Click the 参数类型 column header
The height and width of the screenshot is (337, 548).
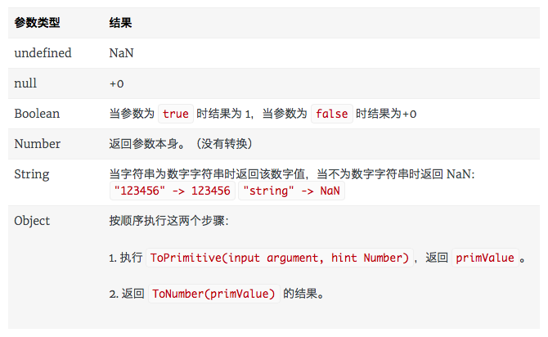pyautogui.click(x=37, y=23)
